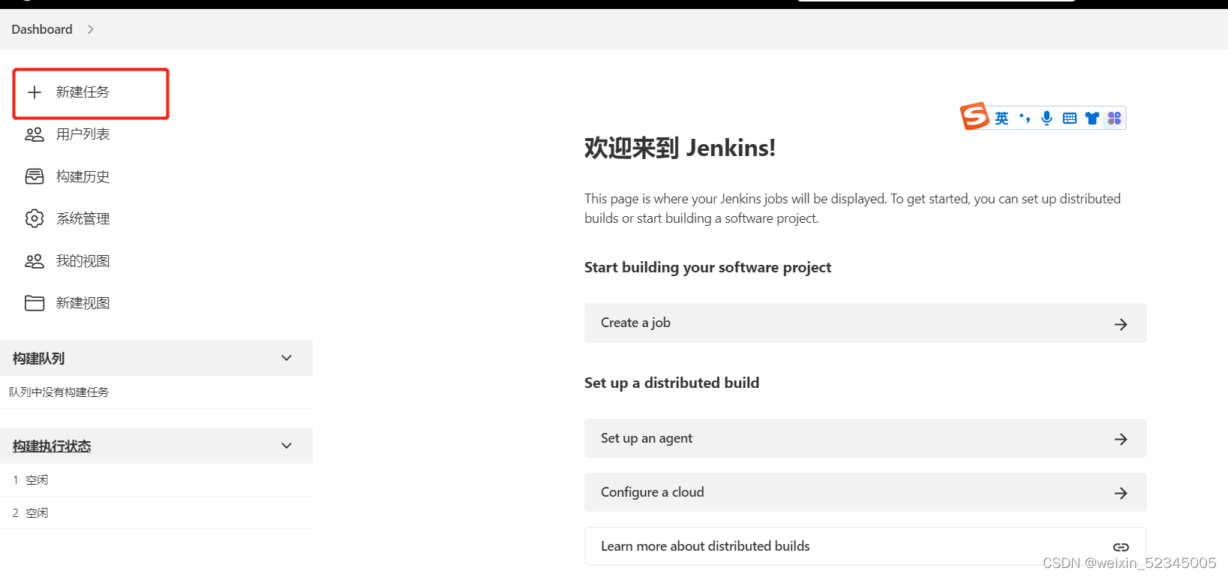1228x577 pixels.
Task: Click executor row 2 空闲
Action: click(156, 513)
